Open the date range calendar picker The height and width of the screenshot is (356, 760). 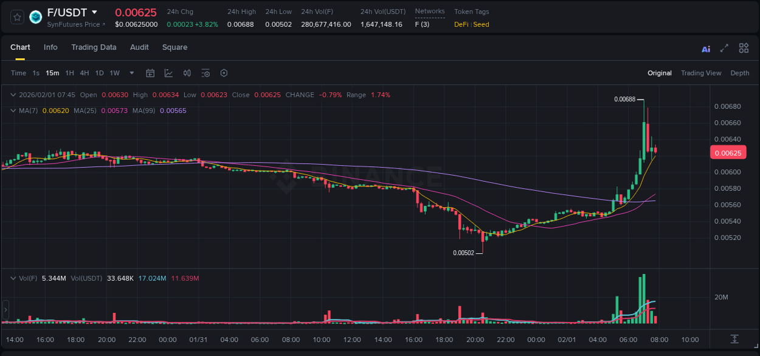[150, 73]
